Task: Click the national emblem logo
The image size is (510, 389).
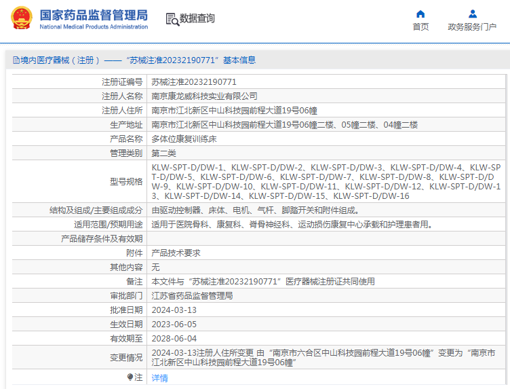Action: tap(22, 18)
